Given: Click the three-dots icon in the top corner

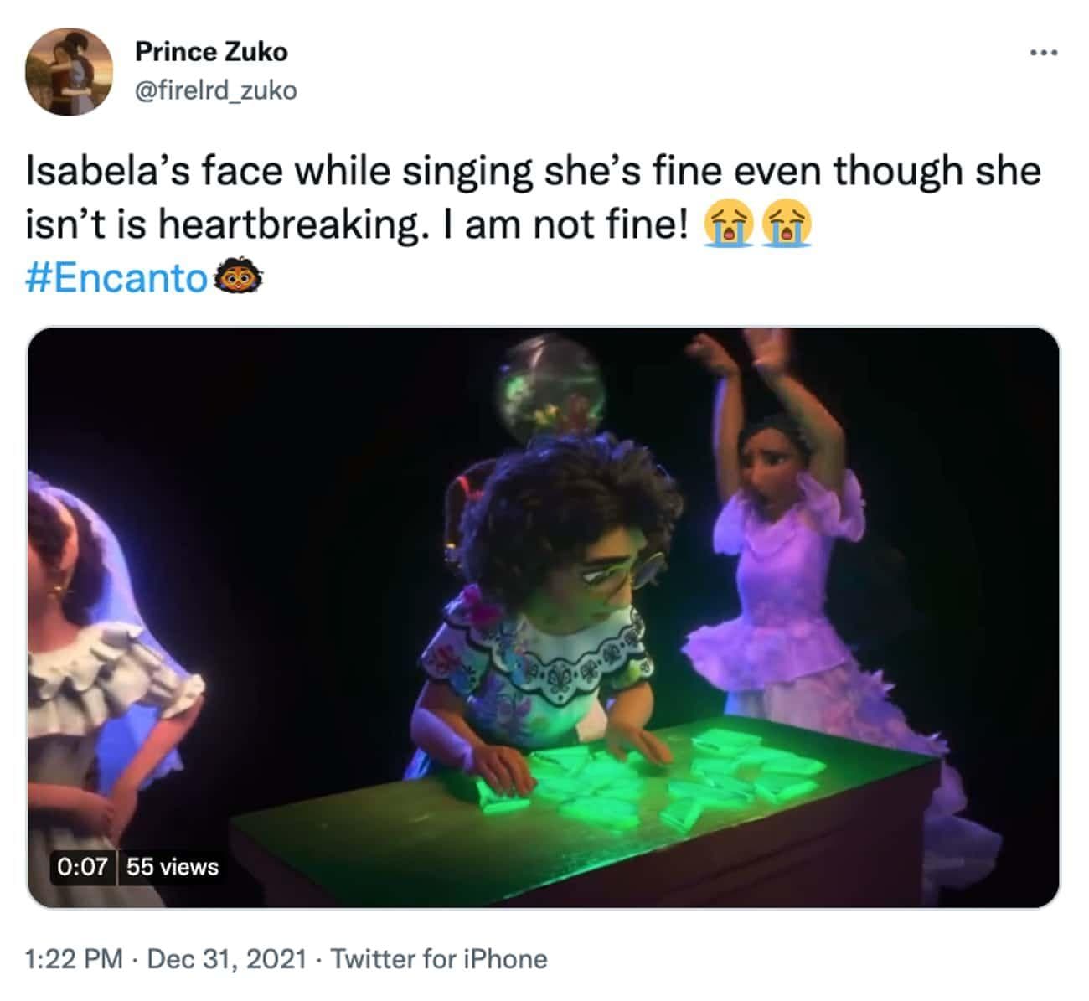Looking at the screenshot, I should 1040,52.
